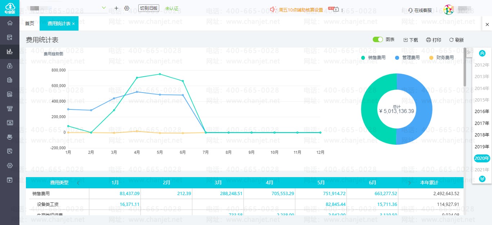The image size is (492, 225).
Task: Click the plus icon beside company selector
Action: pos(116,8)
